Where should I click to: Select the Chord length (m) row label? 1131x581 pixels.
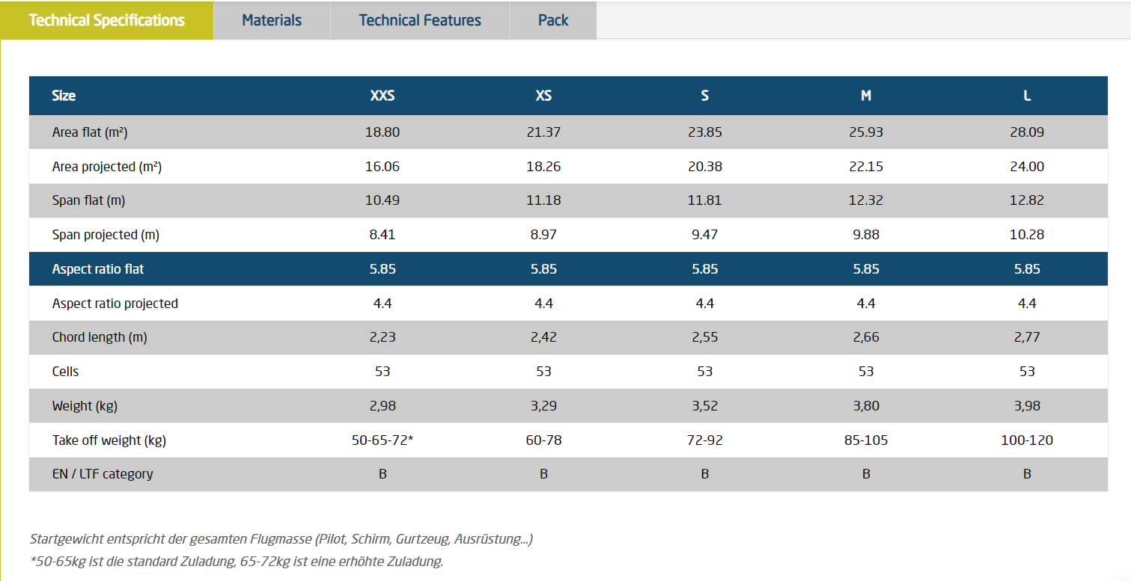(100, 337)
